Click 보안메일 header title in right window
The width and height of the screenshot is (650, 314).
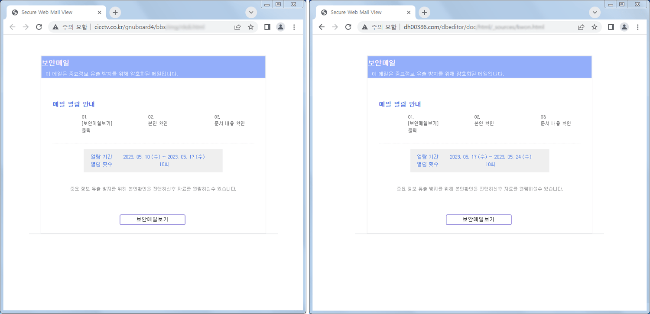pos(381,63)
